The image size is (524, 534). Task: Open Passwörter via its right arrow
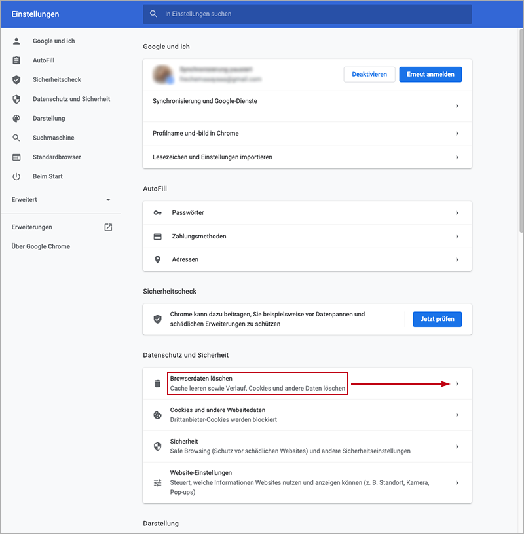[x=457, y=213]
